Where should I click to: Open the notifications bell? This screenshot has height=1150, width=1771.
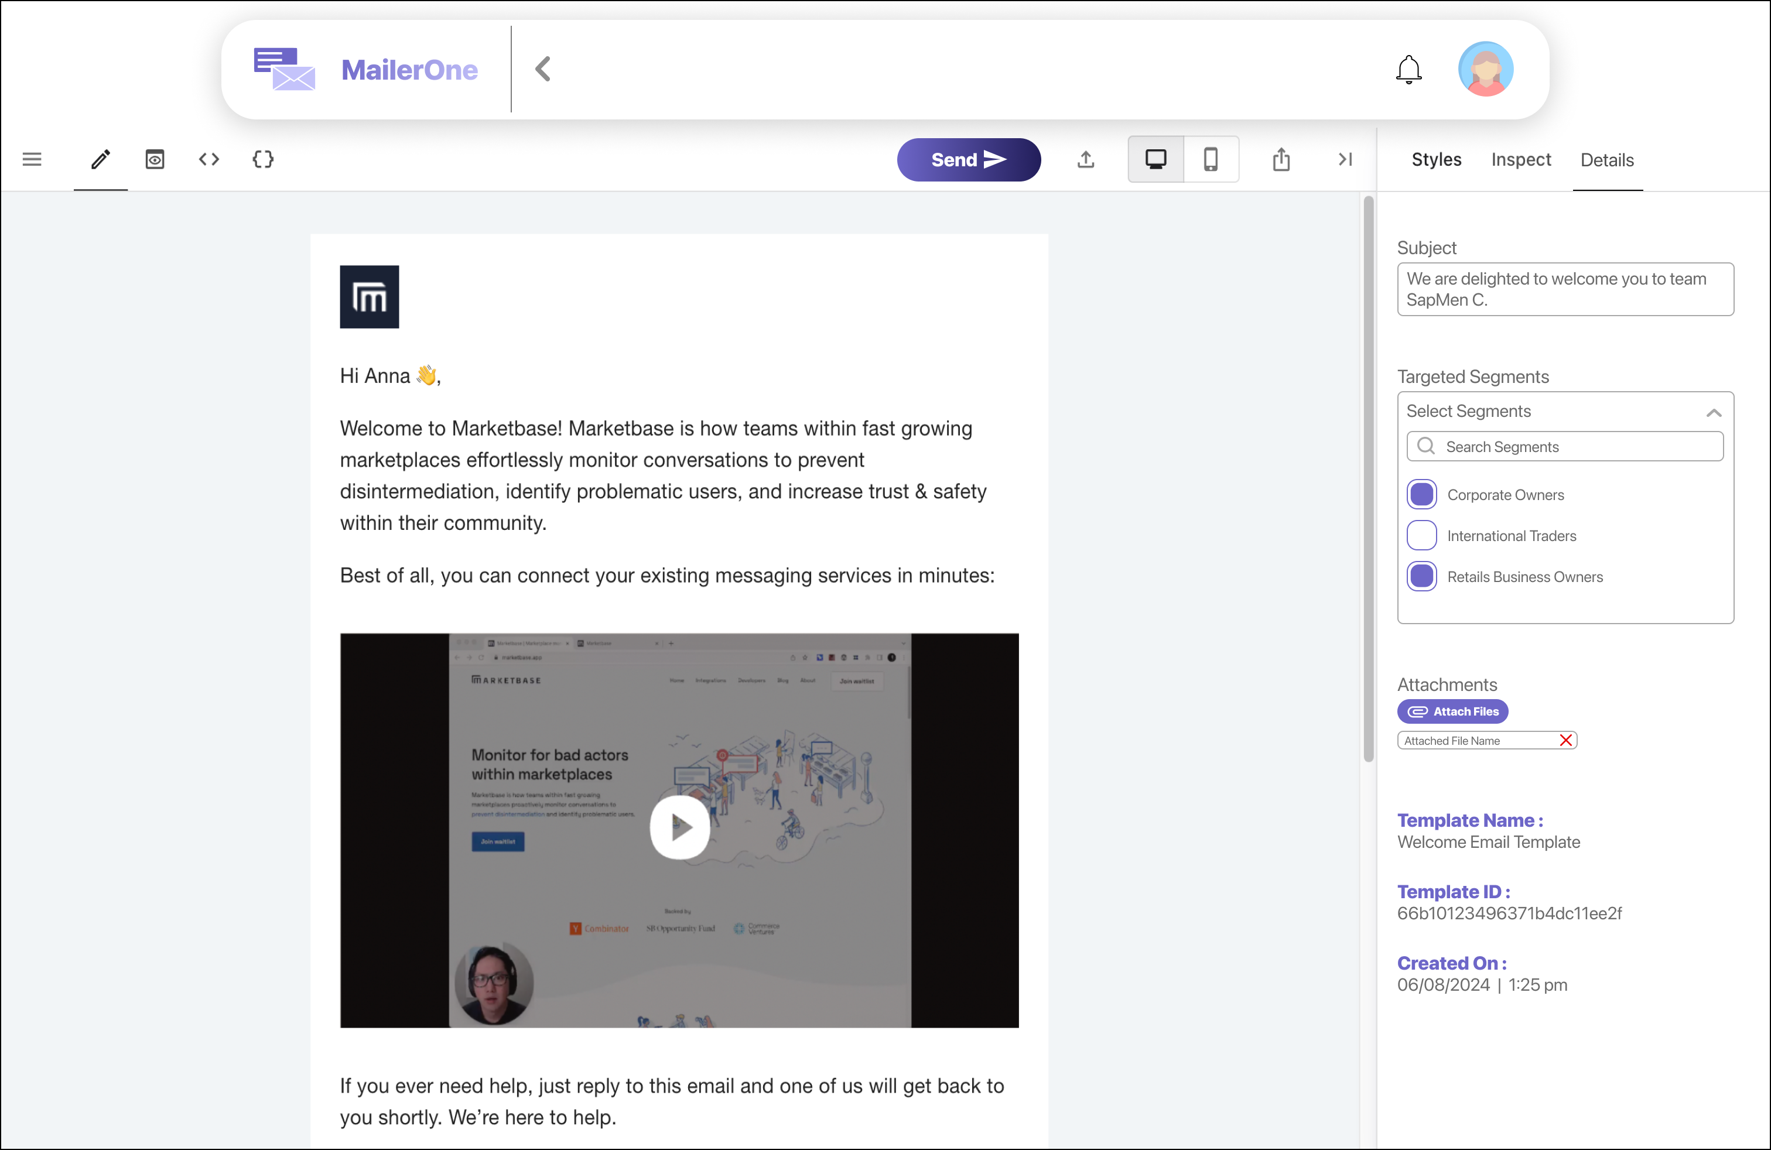pos(1408,70)
